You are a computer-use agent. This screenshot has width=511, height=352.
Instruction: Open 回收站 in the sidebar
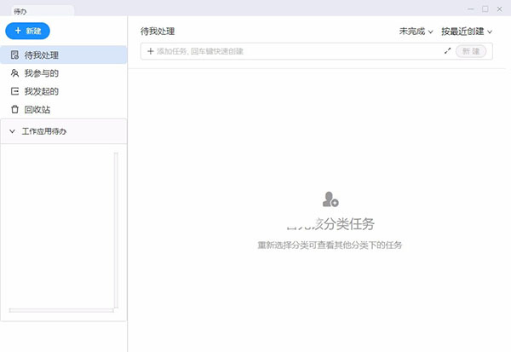click(x=64, y=110)
